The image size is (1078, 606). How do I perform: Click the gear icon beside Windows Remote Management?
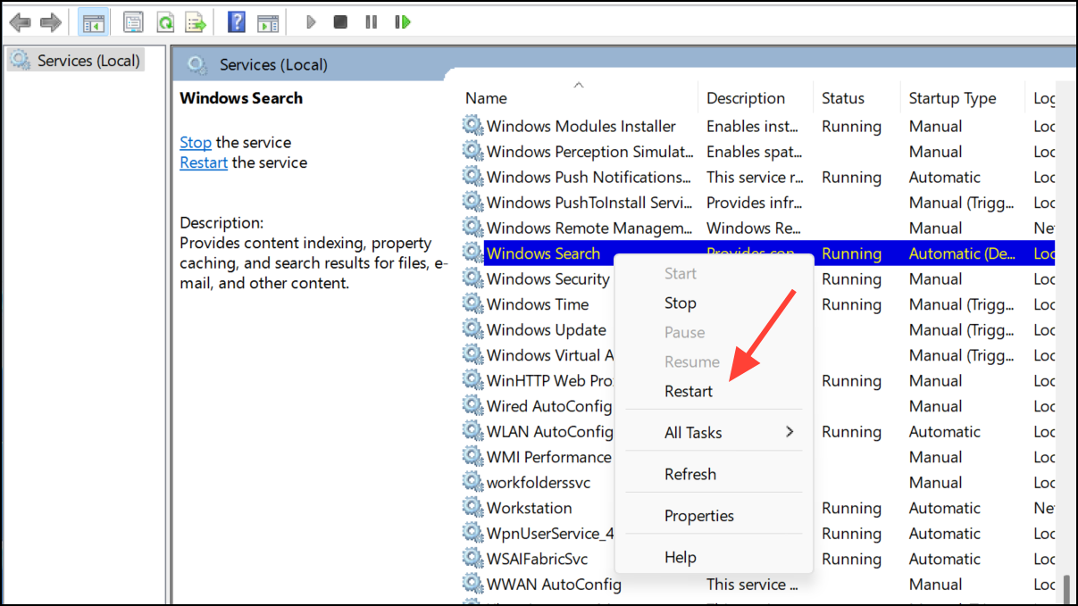472,228
